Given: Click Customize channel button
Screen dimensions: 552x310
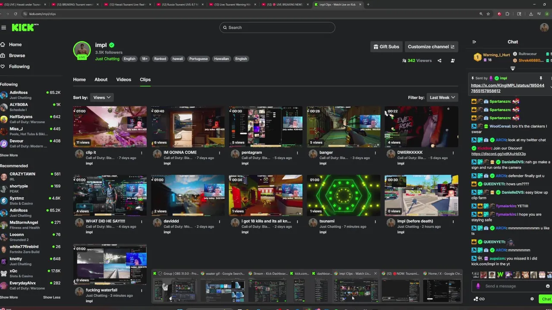Looking at the screenshot, I should (x=431, y=47).
